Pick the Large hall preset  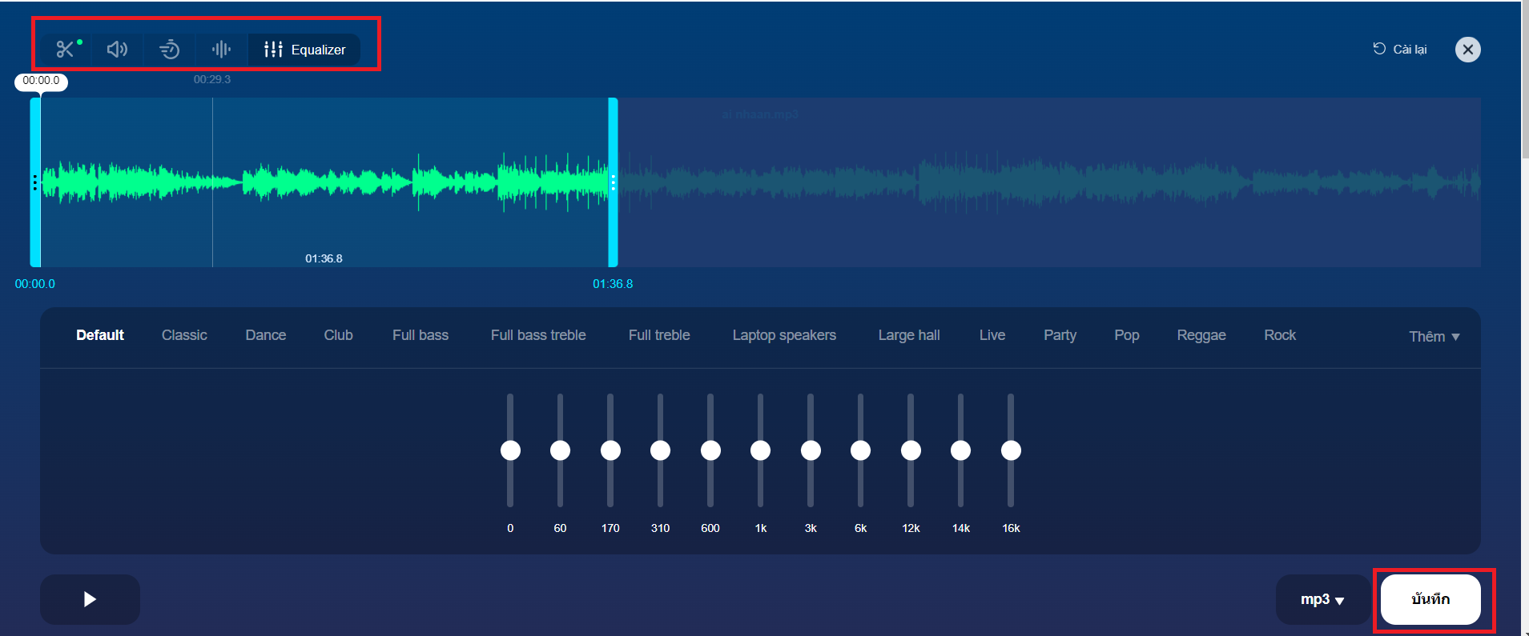point(909,335)
